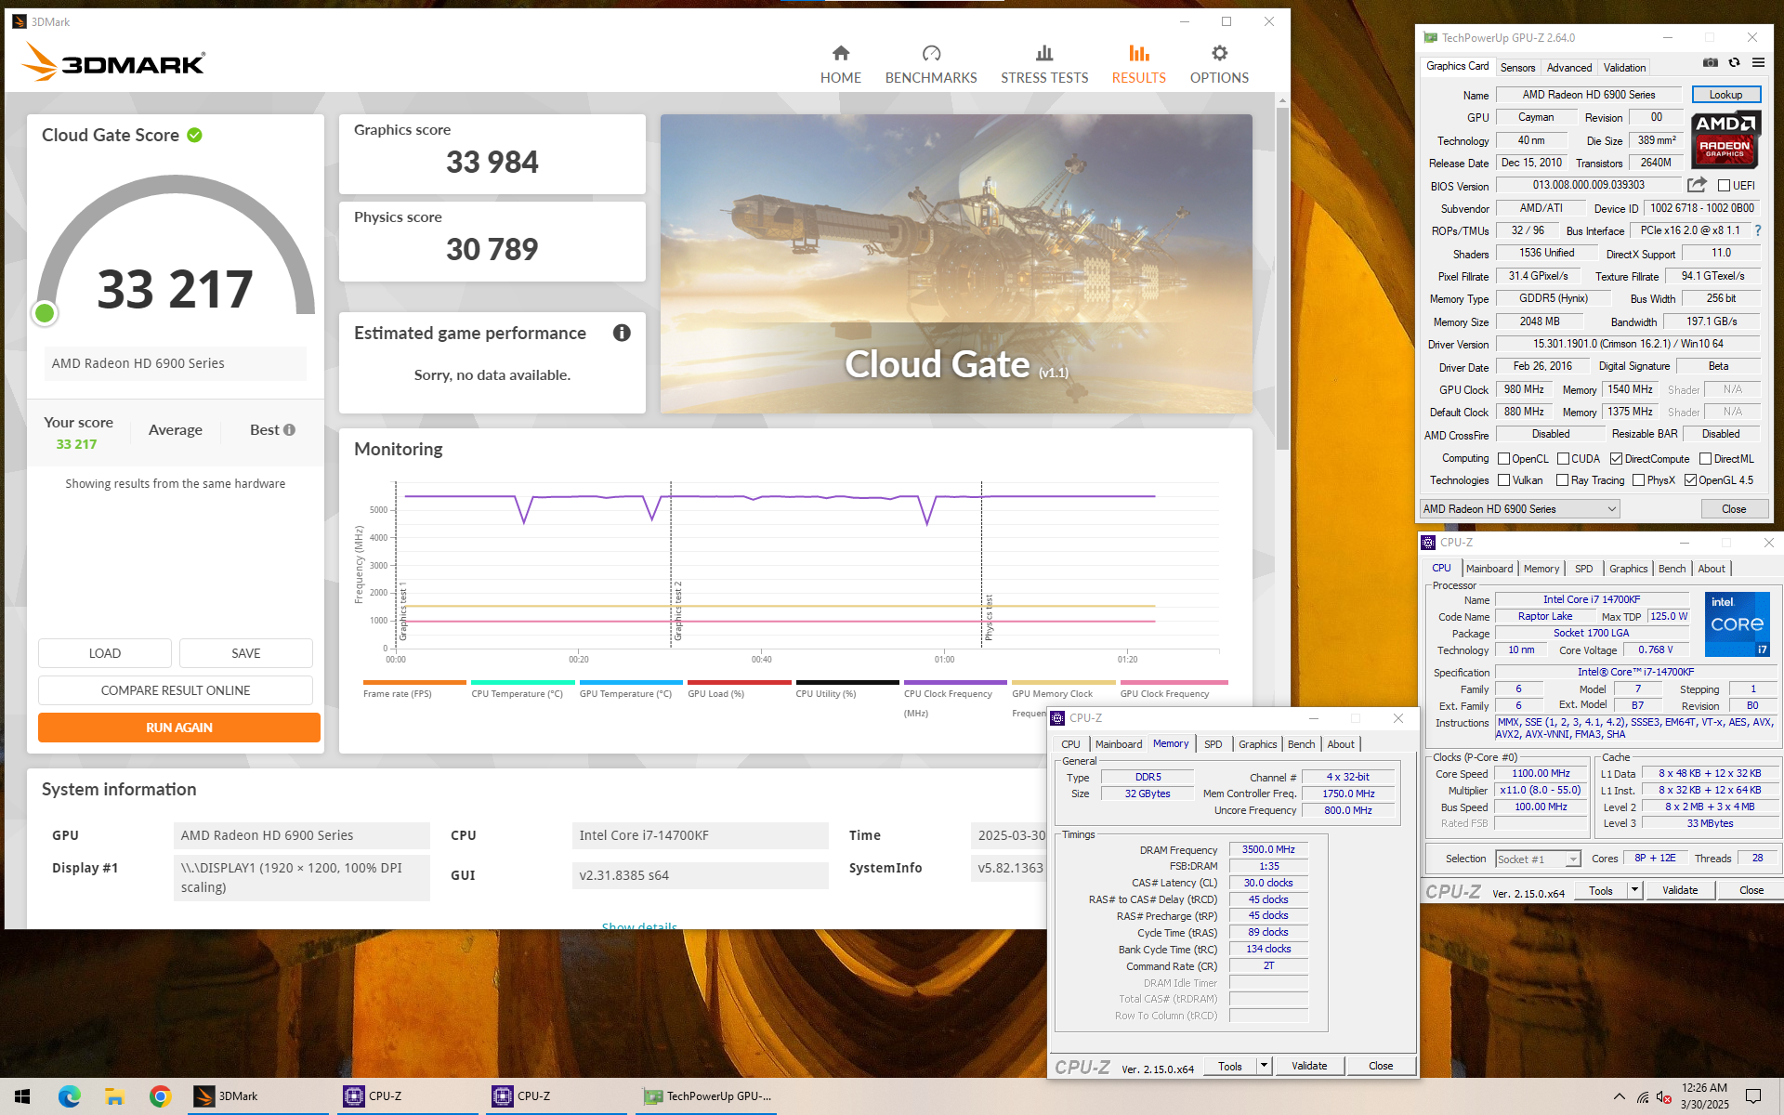Click the AMD Radeon logo in GPU-Z
Screen dimensions: 1784x1115
[1725, 139]
